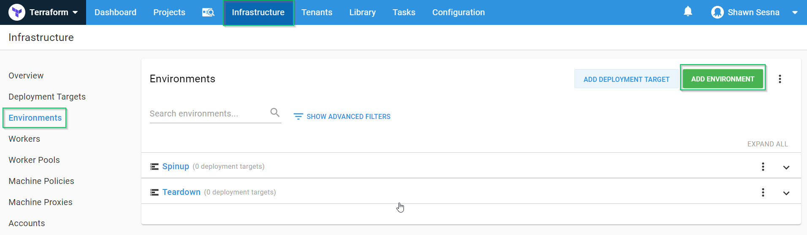
Task: Open the notifications bell
Action: pyautogui.click(x=688, y=11)
